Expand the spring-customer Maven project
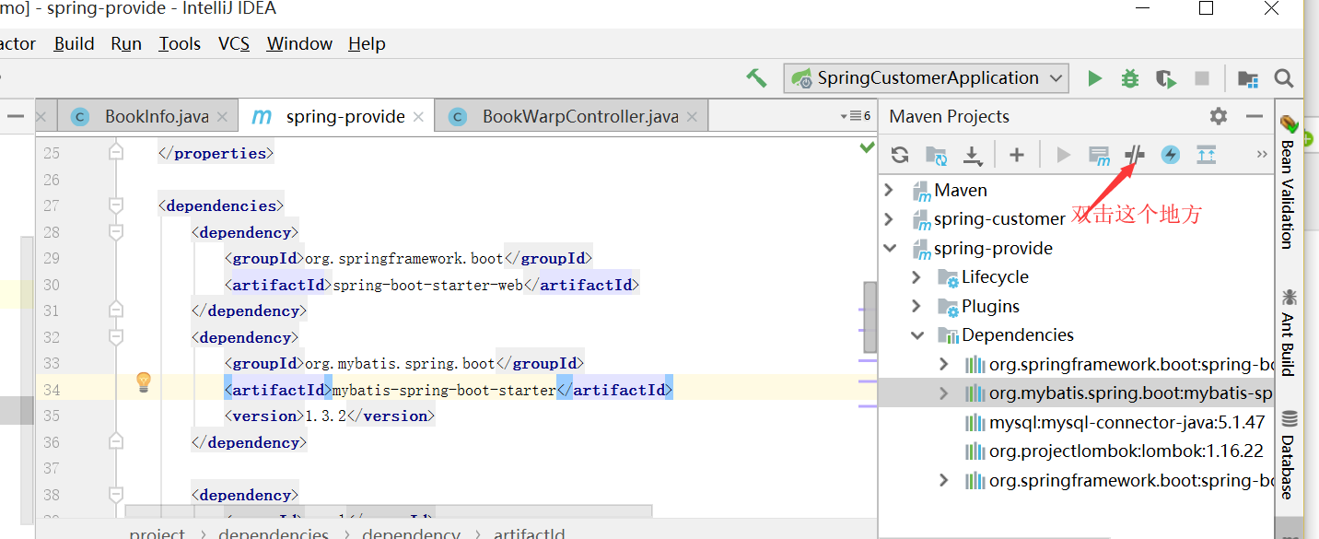The height and width of the screenshot is (539, 1319). [x=889, y=219]
